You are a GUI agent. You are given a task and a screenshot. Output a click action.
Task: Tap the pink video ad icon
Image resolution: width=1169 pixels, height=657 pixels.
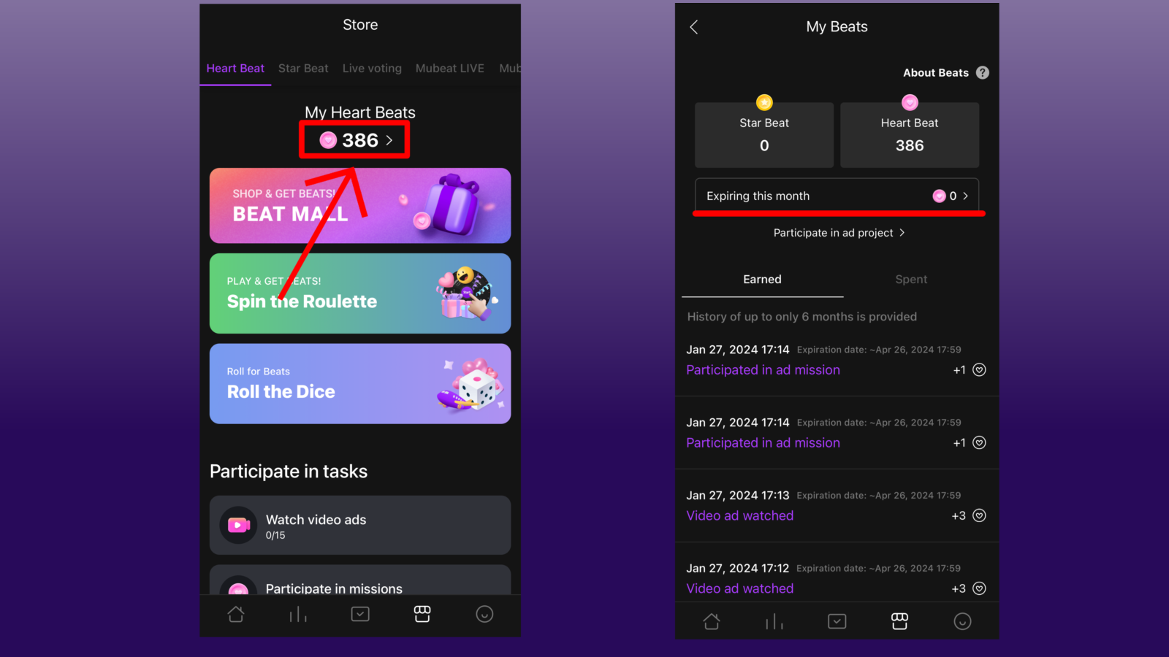(238, 525)
